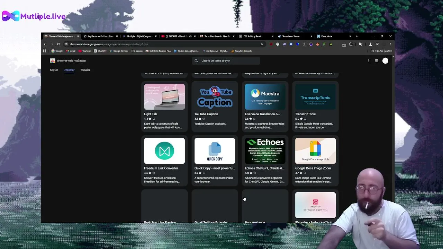
Task: View site information in the address bar
Action: tap(66, 44)
